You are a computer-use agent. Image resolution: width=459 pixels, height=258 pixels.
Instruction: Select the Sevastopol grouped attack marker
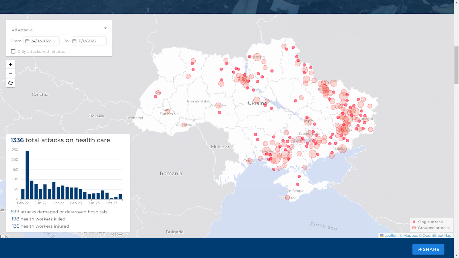coord(287,198)
